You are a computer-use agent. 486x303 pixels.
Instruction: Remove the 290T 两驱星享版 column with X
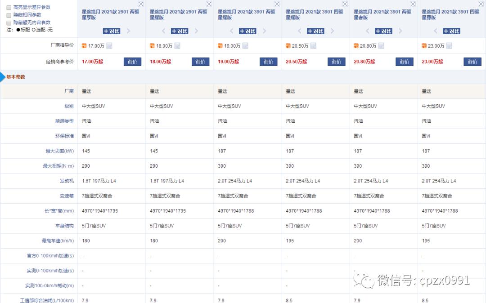pyautogui.click(x=141, y=4)
